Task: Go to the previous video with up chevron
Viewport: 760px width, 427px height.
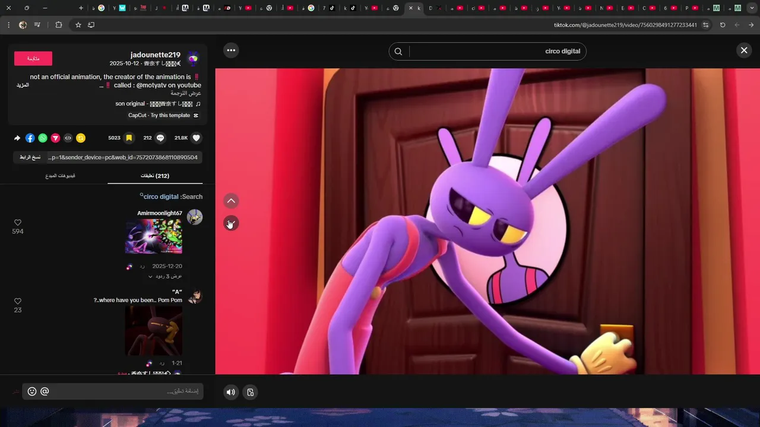Action: [231, 201]
